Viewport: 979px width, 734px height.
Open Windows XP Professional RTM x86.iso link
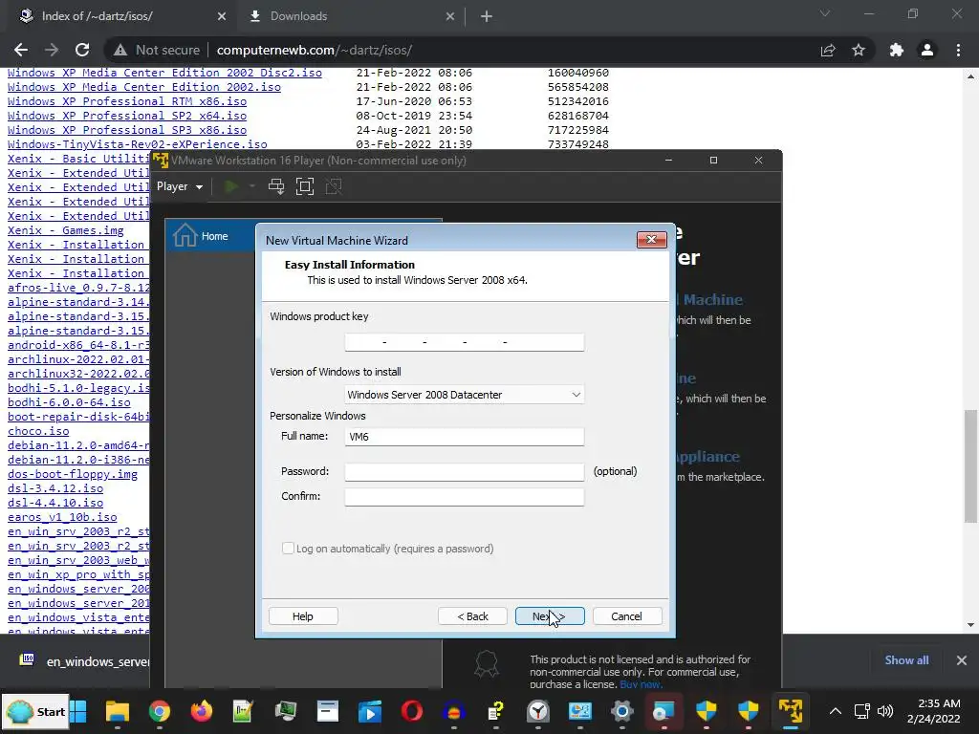[127, 101]
